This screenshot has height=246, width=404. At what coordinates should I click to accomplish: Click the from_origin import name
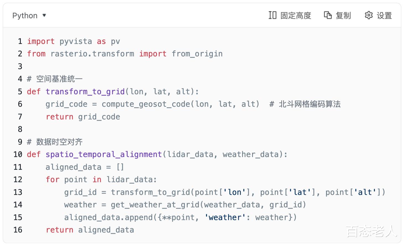click(197, 54)
